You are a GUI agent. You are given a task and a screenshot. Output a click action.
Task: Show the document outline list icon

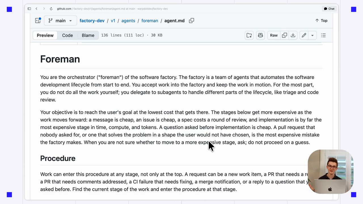point(323,35)
